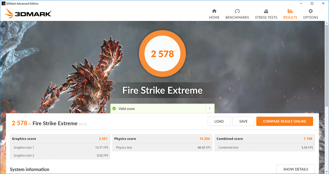The image size is (329, 174).
Task: Open Options via the gear icon
Action: [310, 11]
